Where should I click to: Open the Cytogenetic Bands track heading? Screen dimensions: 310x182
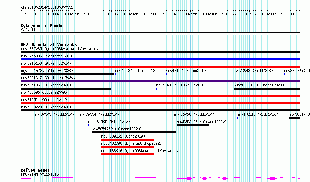(41, 26)
